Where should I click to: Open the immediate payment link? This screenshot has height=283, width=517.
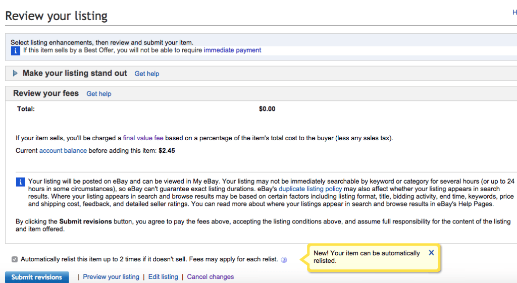(232, 50)
